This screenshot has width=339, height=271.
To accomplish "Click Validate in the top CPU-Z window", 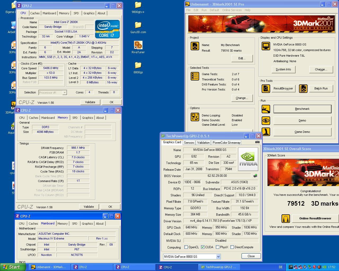I will click(90, 102).
